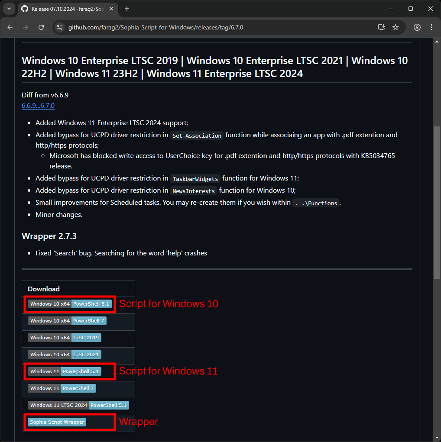The width and height of the screenshot is (441, 442).
Task: Click the NewsInterests code text
Action: (194, 191)
